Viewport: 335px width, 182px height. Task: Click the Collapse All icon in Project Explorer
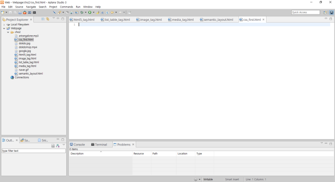[x=43, y=19]
